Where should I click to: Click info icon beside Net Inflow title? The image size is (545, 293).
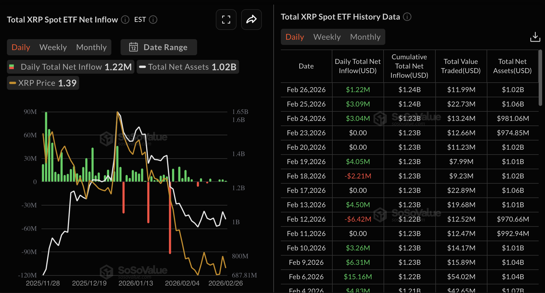pyautogui.click(x=125, y=20)
